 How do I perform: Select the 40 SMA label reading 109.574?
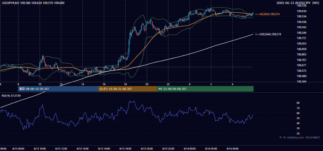tap(267, 14)
